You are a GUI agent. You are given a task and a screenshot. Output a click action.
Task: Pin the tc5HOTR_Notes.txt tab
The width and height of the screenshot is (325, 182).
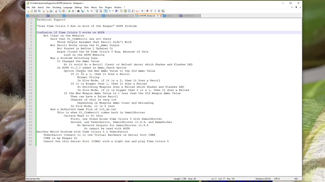coord(157,16)
